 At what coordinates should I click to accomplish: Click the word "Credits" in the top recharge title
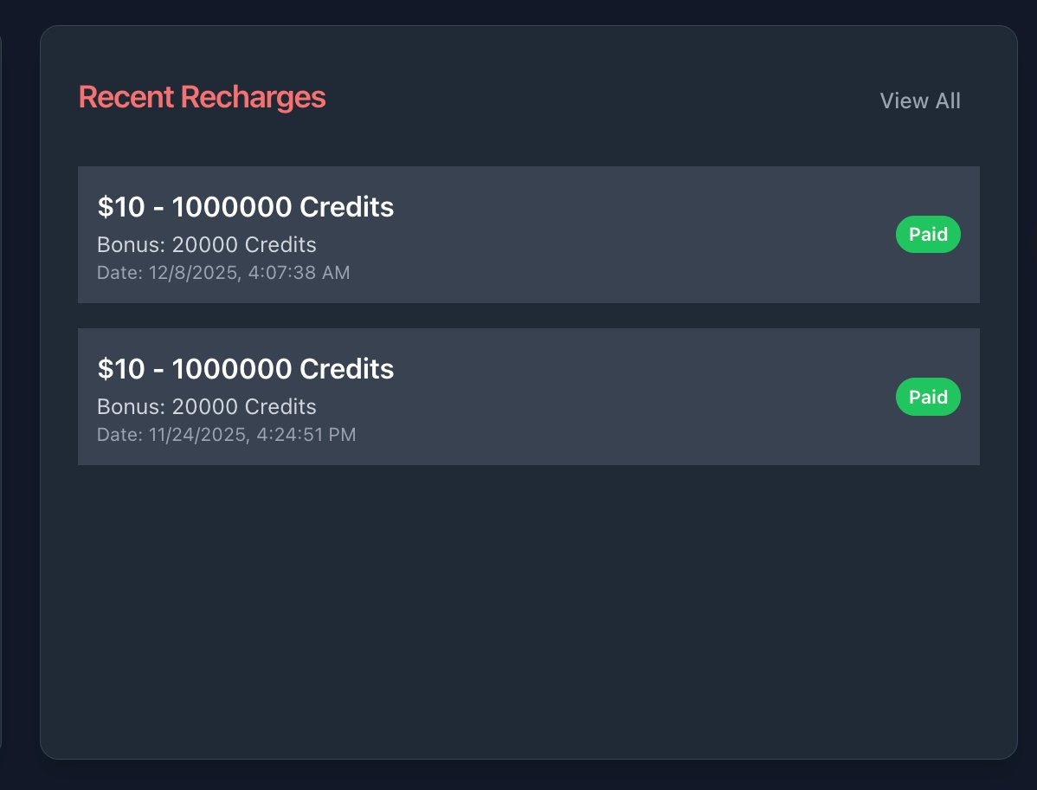point(346,207)
